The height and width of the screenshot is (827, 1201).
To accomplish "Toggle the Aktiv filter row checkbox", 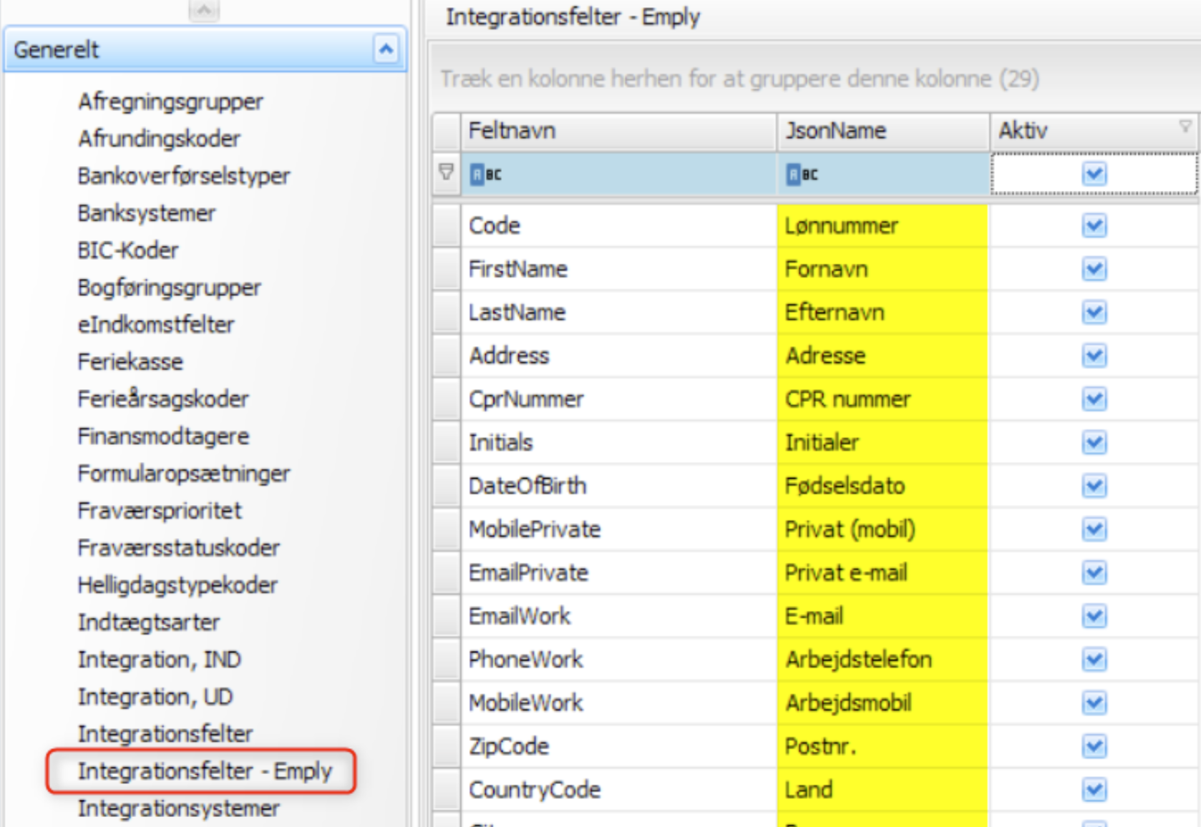I will [x=1094, y=174].
